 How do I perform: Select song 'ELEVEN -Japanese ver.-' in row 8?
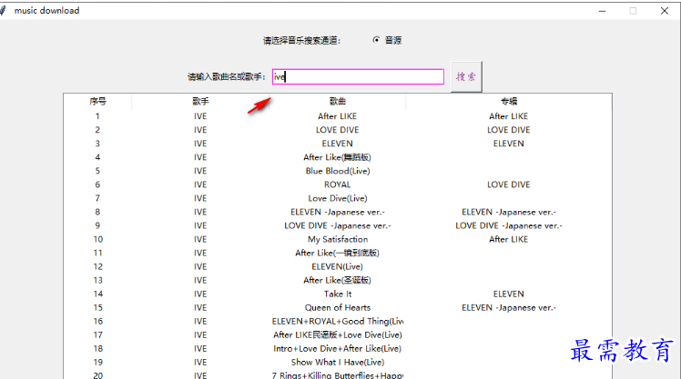point(338,212)
